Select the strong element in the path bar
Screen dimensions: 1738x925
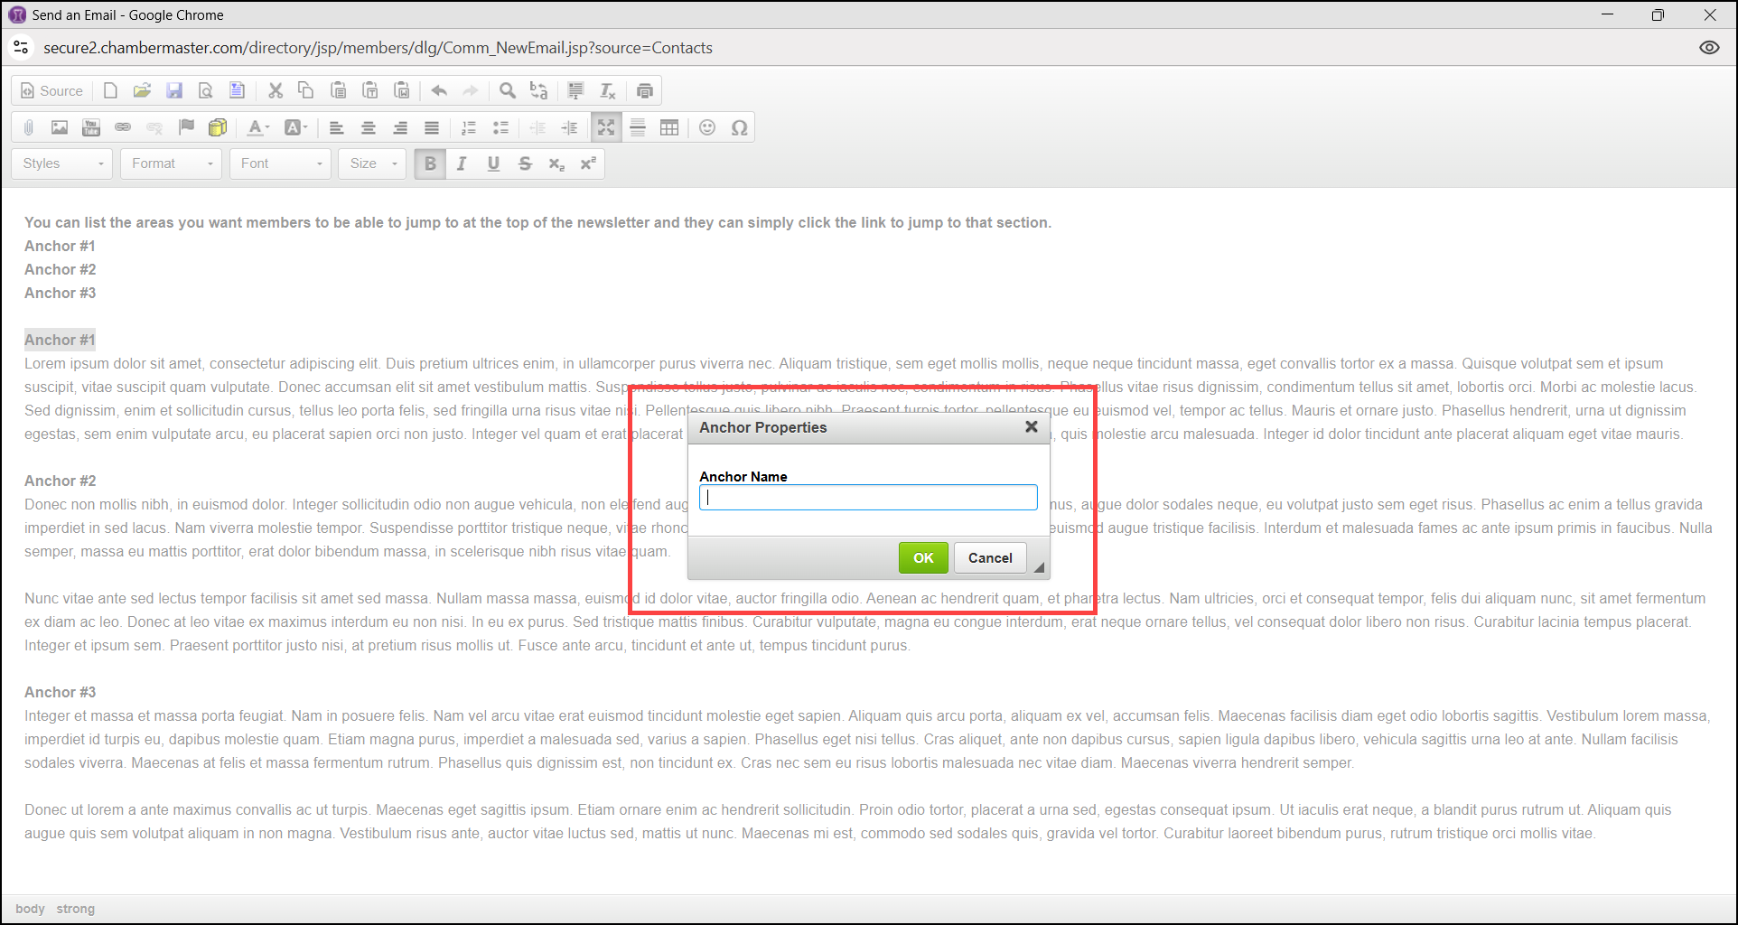tap(76, 909)
